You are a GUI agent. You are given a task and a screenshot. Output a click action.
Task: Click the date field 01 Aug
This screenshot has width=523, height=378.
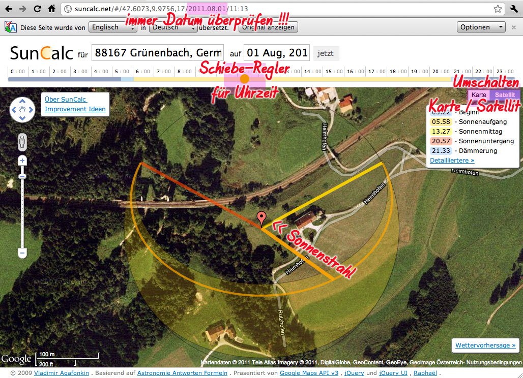point(277,53)
